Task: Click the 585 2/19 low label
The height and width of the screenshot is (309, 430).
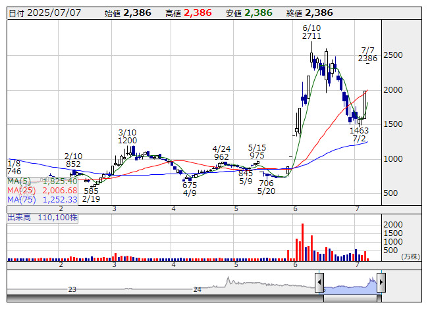Action: pyautogui.click(x=92, y=195)
